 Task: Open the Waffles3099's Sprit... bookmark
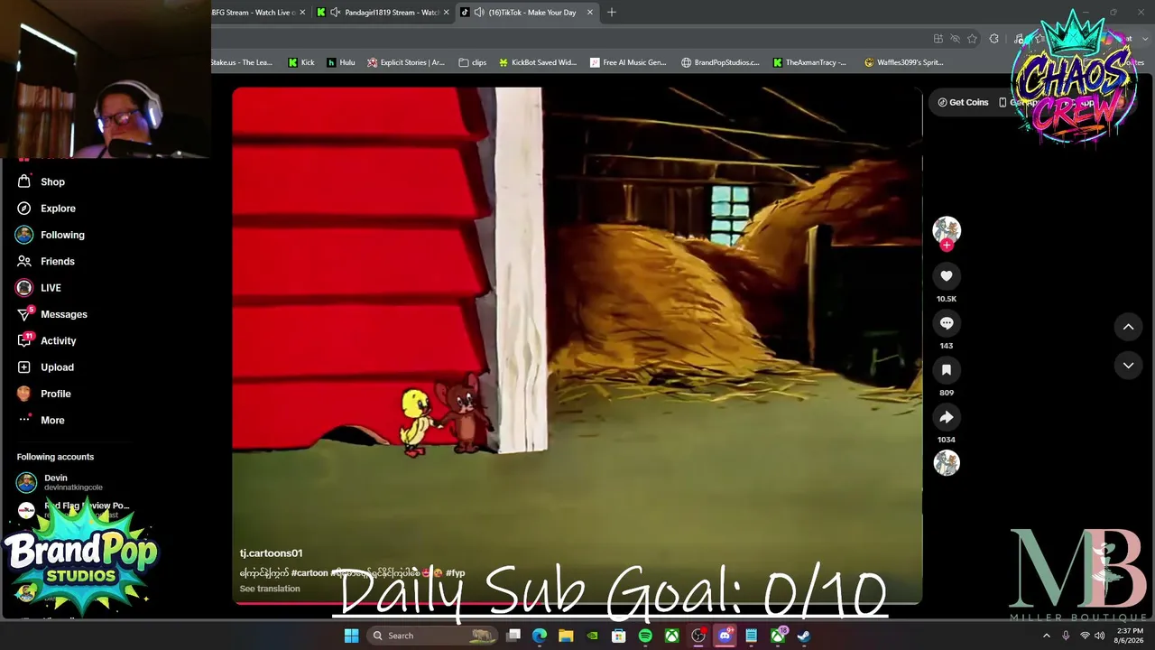pos(903,62)
